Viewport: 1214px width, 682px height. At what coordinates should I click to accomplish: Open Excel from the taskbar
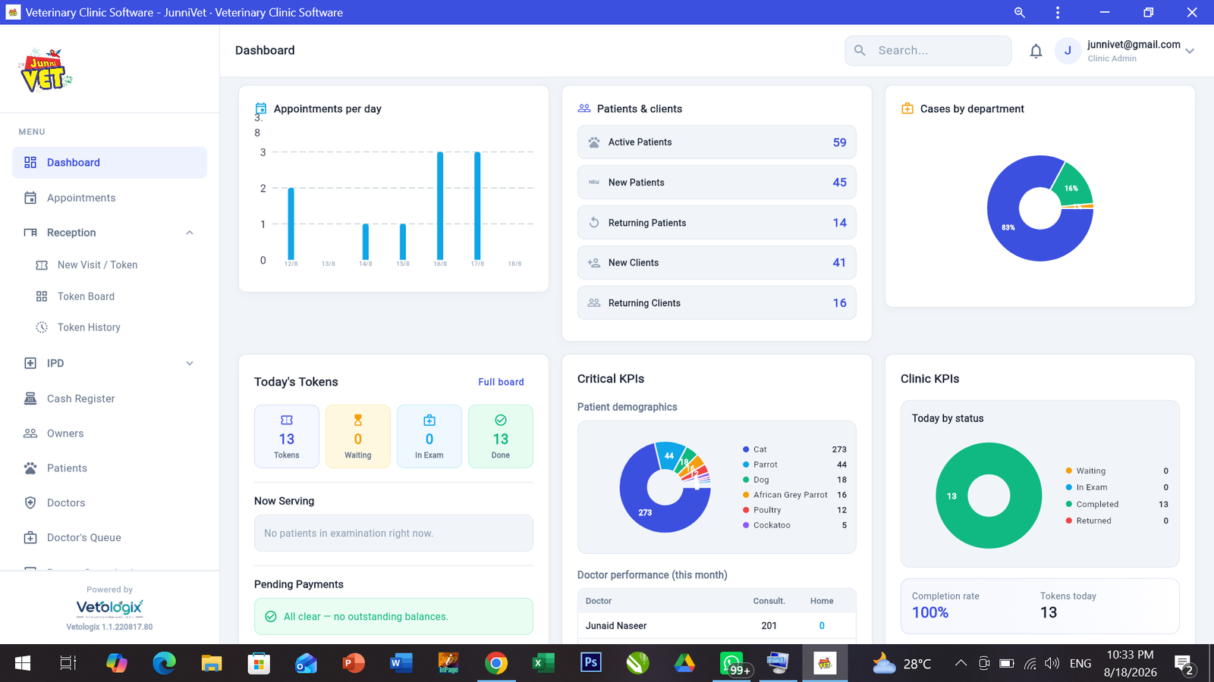543,664
